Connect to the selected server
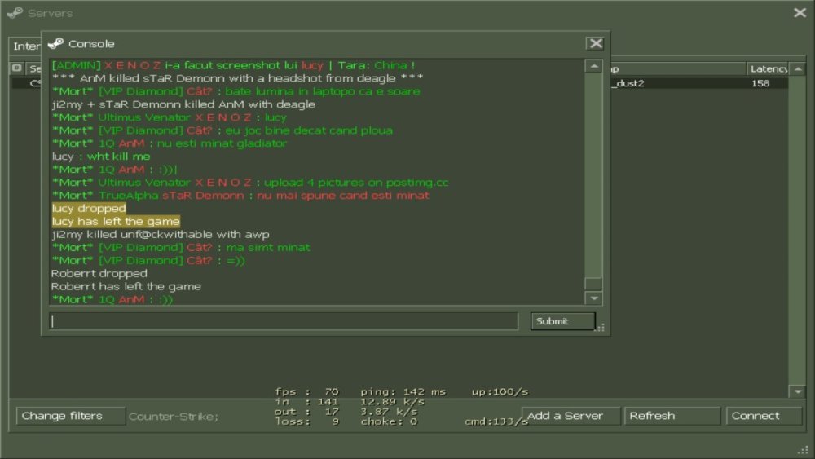This screenshot has width=815, height=459. [764, 416]
